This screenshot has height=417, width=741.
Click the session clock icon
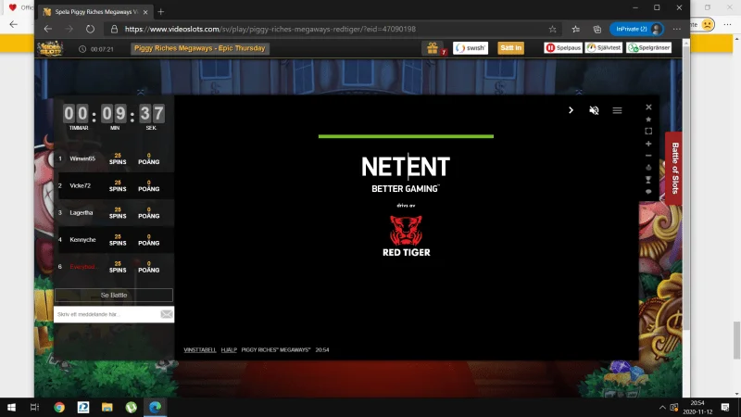click(x=82, y=49)
